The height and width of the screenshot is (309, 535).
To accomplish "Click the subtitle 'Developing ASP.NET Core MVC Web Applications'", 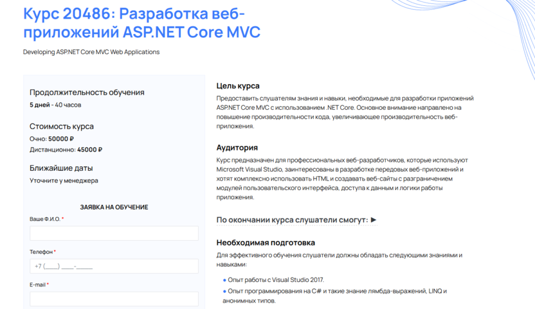I will [x=91, y=52].
